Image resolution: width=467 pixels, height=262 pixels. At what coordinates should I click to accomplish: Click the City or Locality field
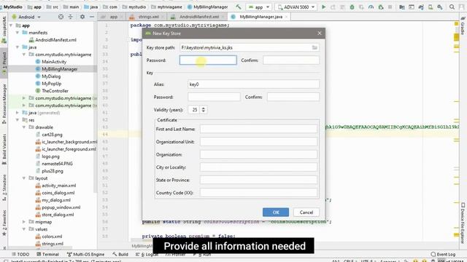(258, 167)
